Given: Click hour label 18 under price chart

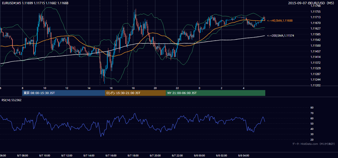Looking at the screenshot, I should pos(133,88).
